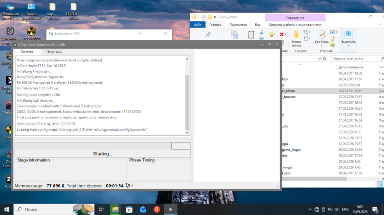
Task: Click the compiler progress bar
Action: (x=103, y=146)
